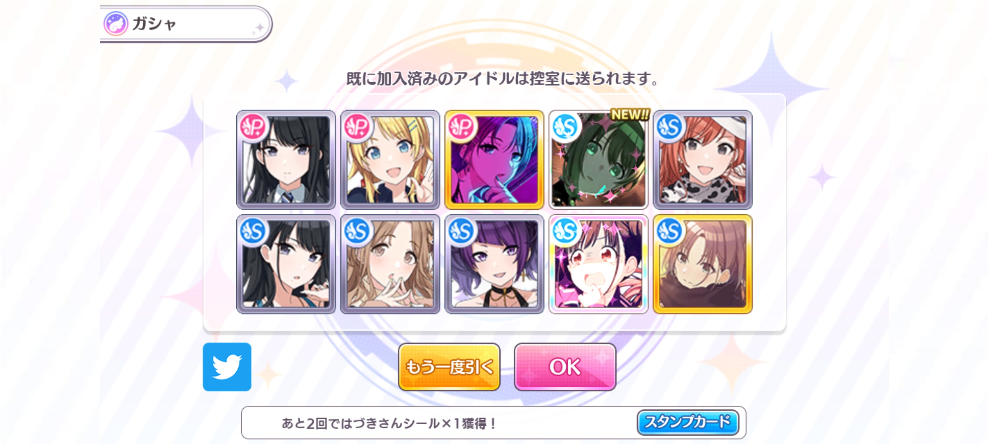Select the purple bob-haired support idol card

point(494,264)
